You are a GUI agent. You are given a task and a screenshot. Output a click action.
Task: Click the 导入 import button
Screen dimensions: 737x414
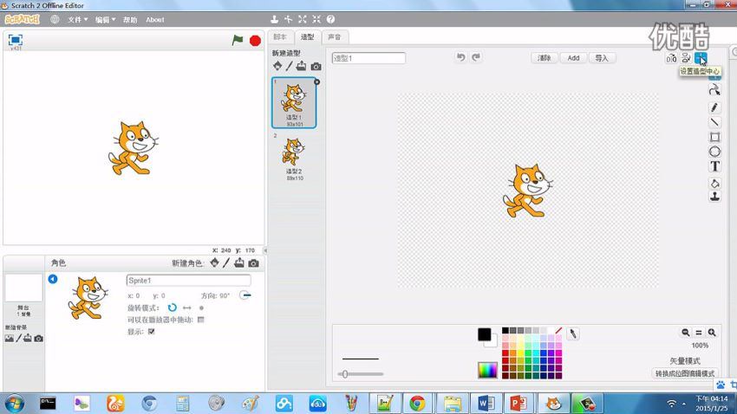602,58
